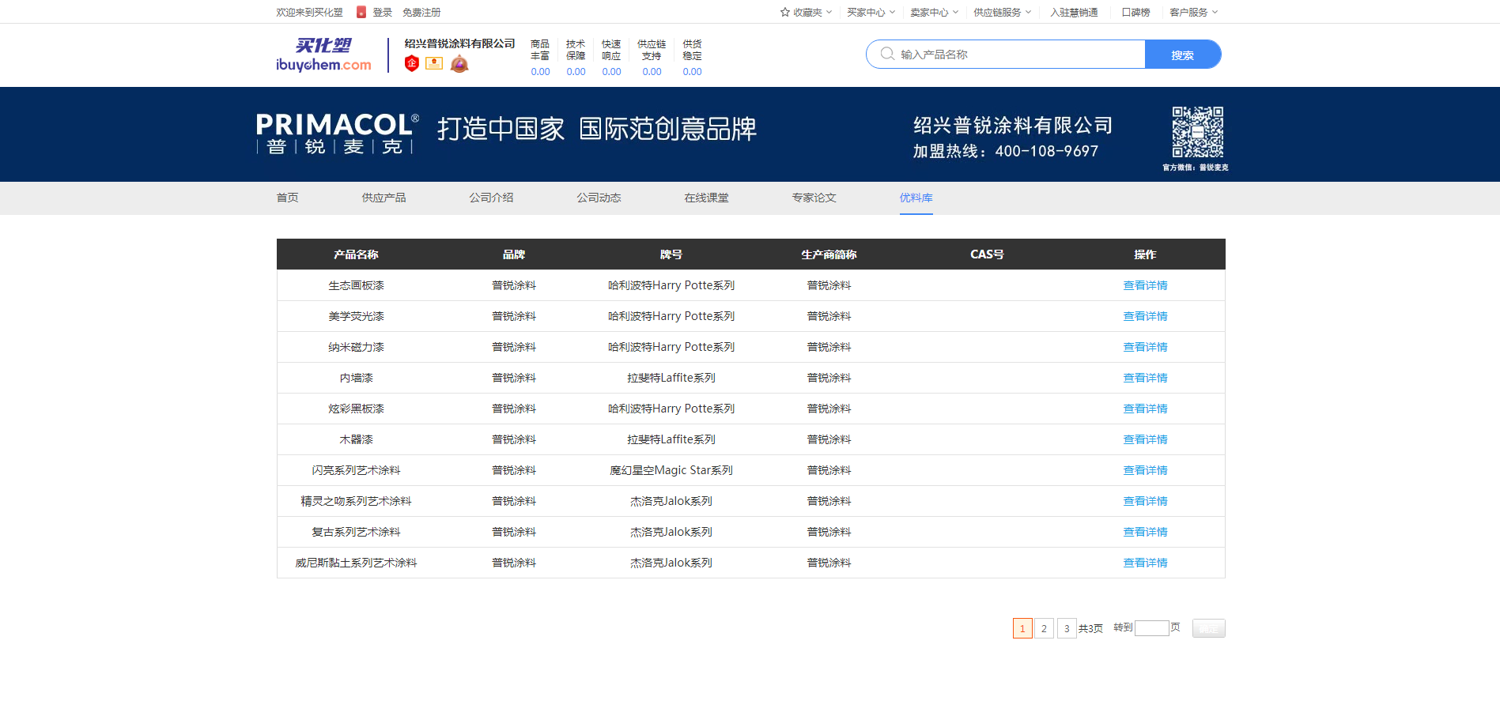The image size is (1500, 712).
Task: View details for 木器漆
Action: (1145, 439)
